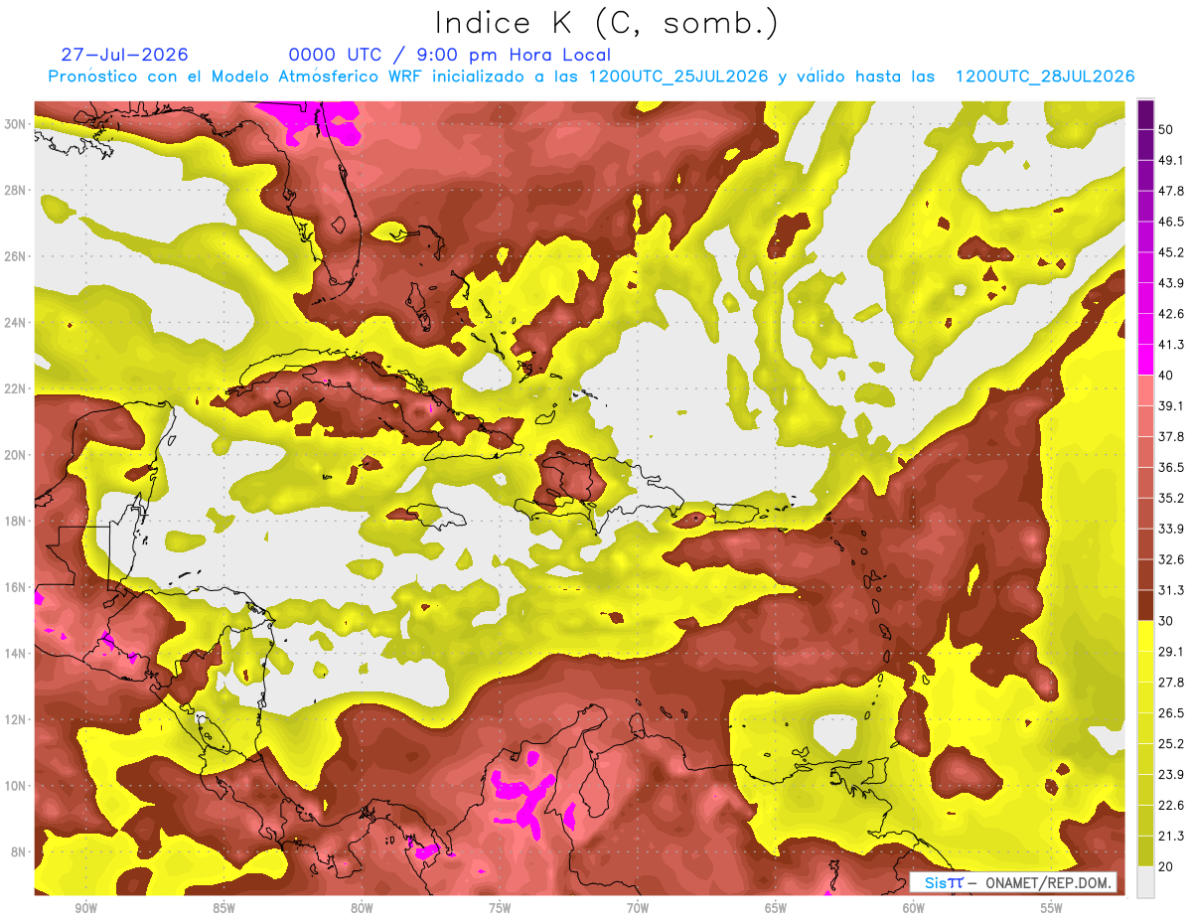Viewport: 1192px width, 921px height.
Task: Pick the gray swatch below 20
Action: [1145, 882]
